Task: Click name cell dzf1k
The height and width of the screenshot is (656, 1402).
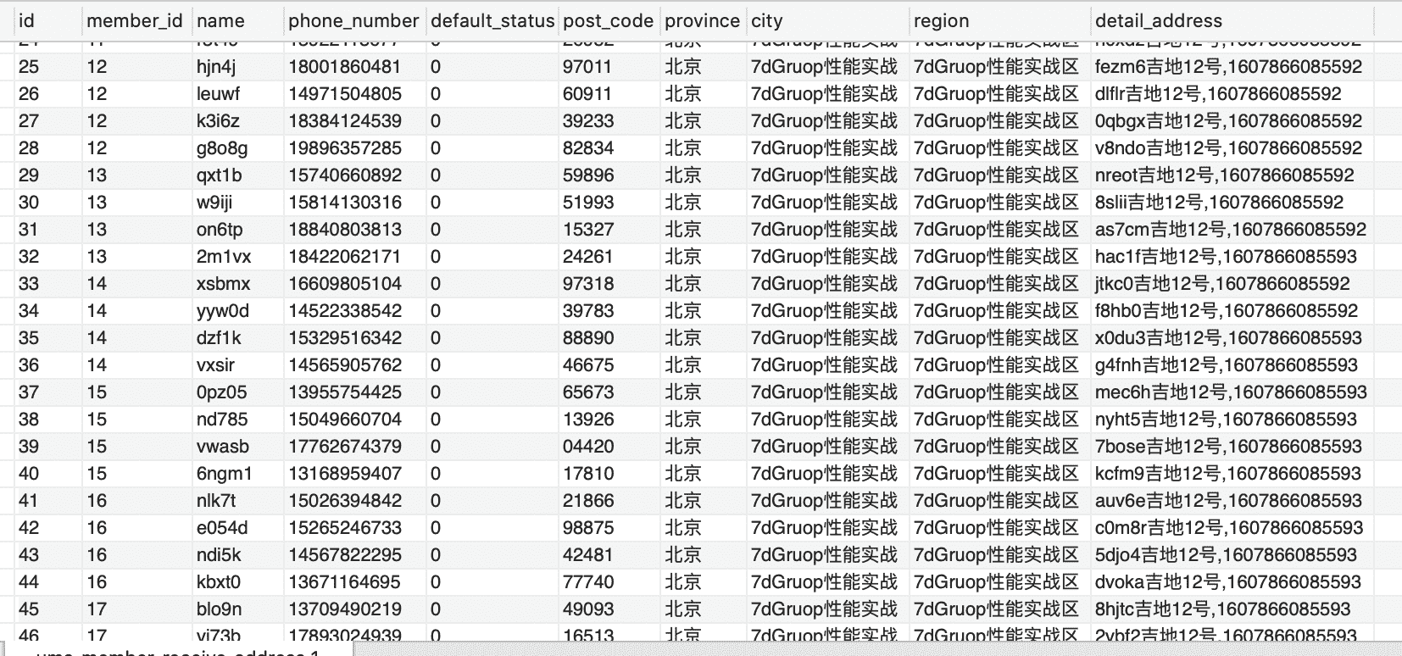Action: (x=219, y=338)
